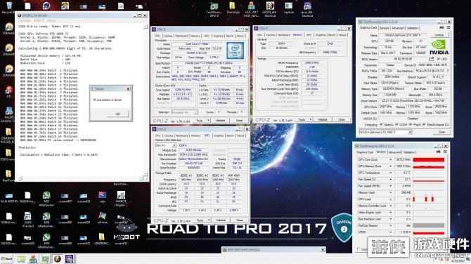Viewport: 471px width, 264px height.
Task: Click the Intel Core i7 badge in CPU-Z
Action: coord(235,50)
